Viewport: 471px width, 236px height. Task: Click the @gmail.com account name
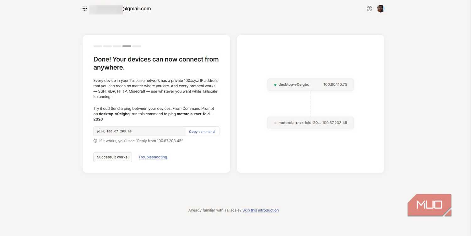137,9
